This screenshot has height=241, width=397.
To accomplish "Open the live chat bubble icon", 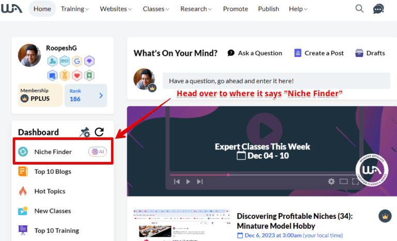I will pos(378,9).
